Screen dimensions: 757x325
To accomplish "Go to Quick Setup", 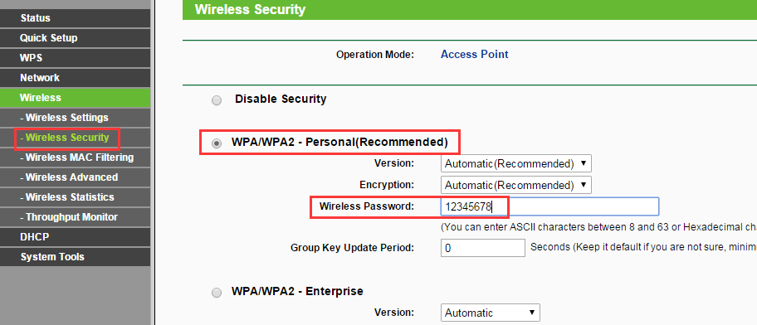I will (x=75, y=37).
